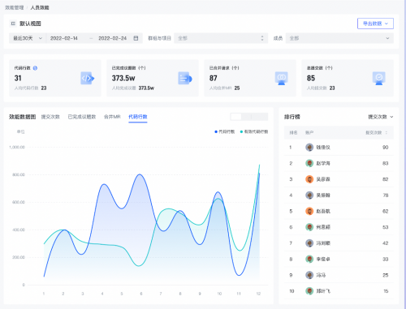Select the 已完成议题数 chart tab

tap(82, 117)
